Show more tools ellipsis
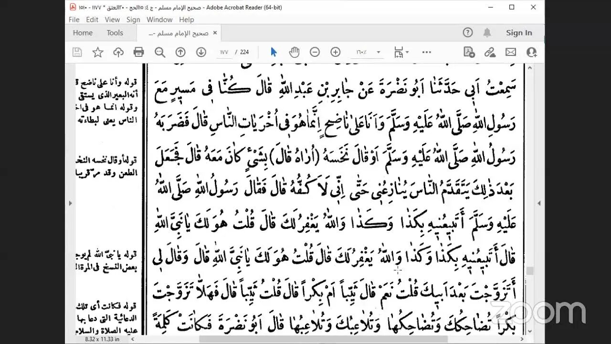 [427, 52]
